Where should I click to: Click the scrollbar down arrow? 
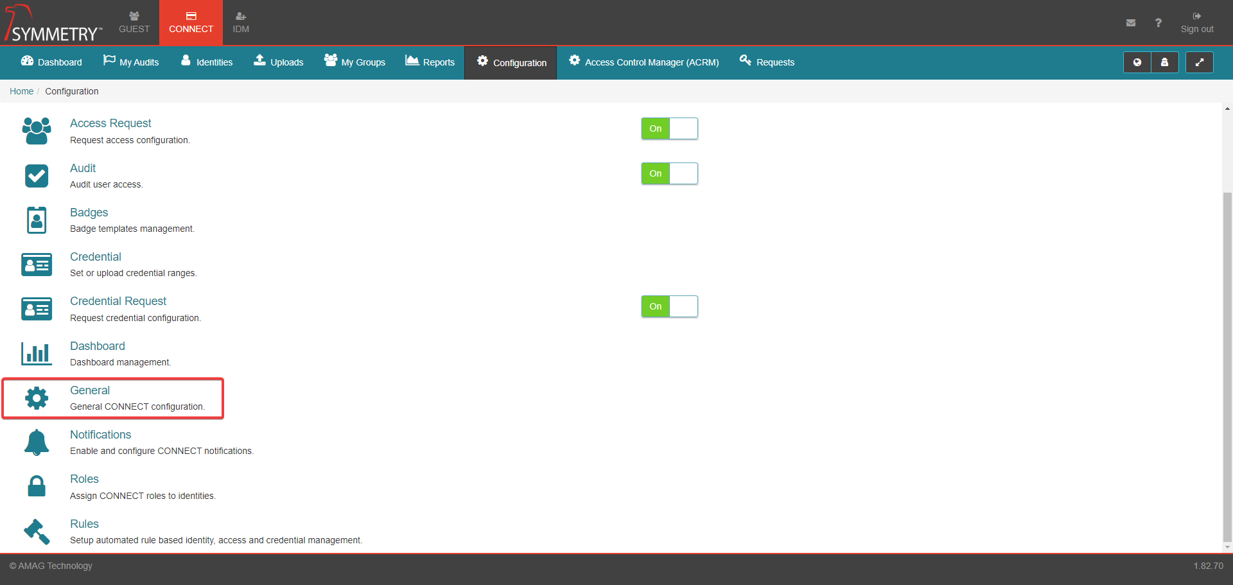[x=1227, y=547]
